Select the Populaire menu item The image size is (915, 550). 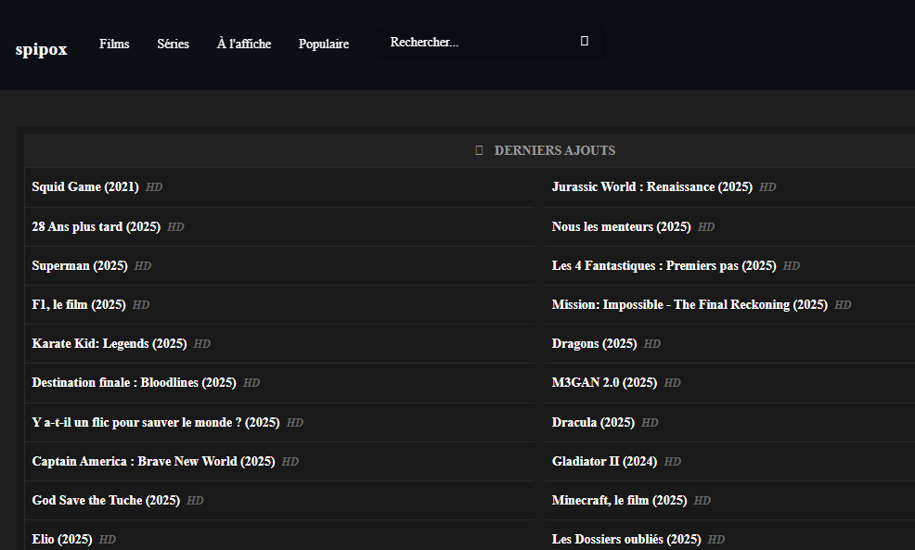[x=324, y=44]
